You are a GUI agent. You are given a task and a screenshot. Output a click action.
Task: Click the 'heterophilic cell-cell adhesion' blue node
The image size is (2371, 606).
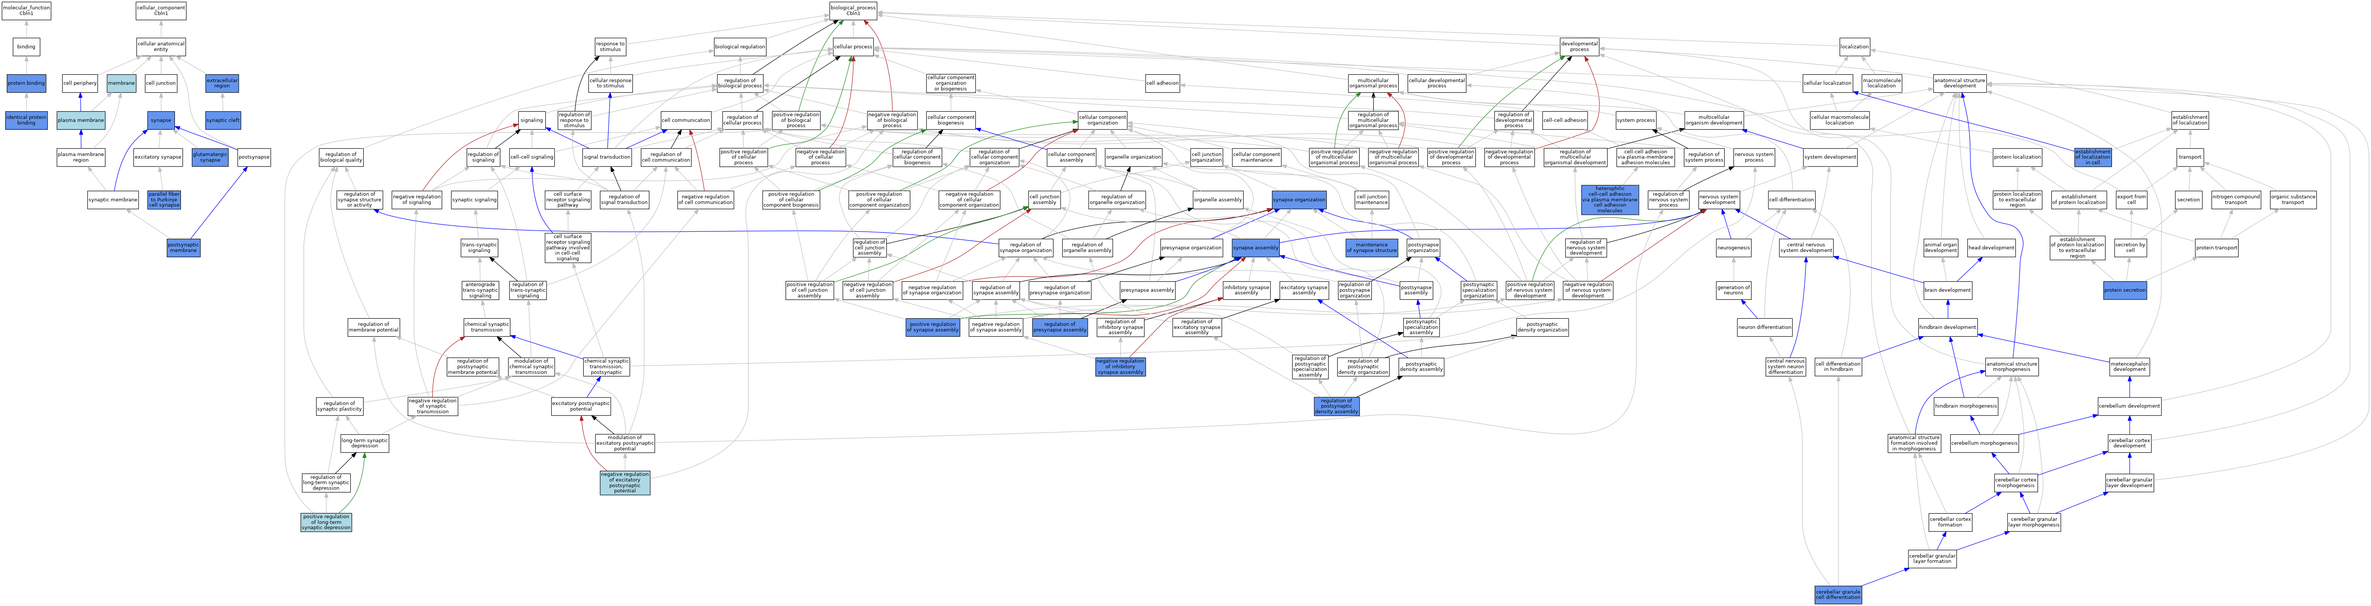click(x=1610, y=199)
